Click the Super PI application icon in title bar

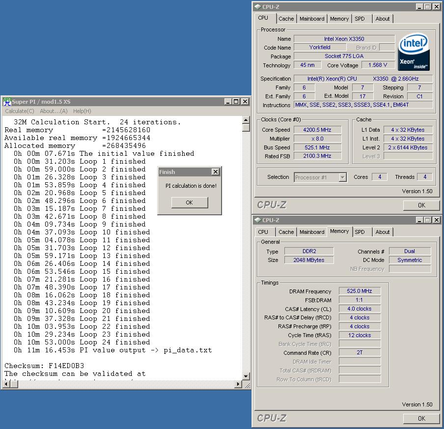pos(7,101)
